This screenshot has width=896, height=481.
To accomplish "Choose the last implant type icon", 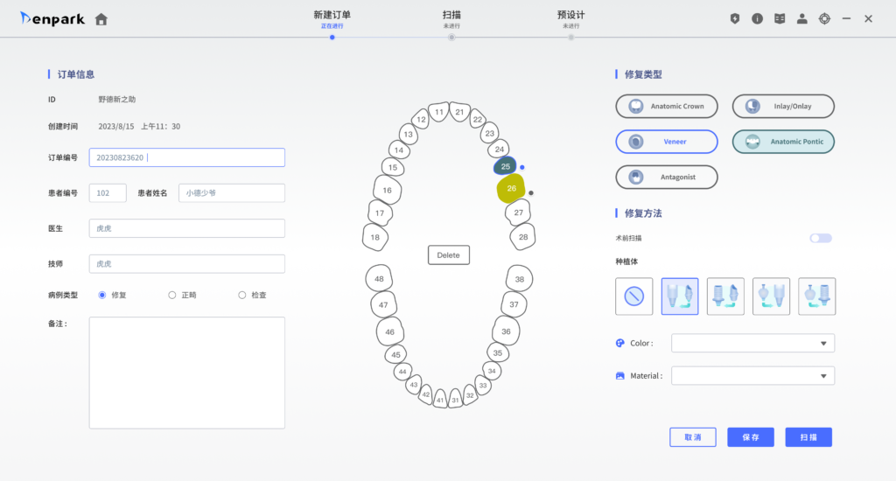I will [x=816, y=296].
